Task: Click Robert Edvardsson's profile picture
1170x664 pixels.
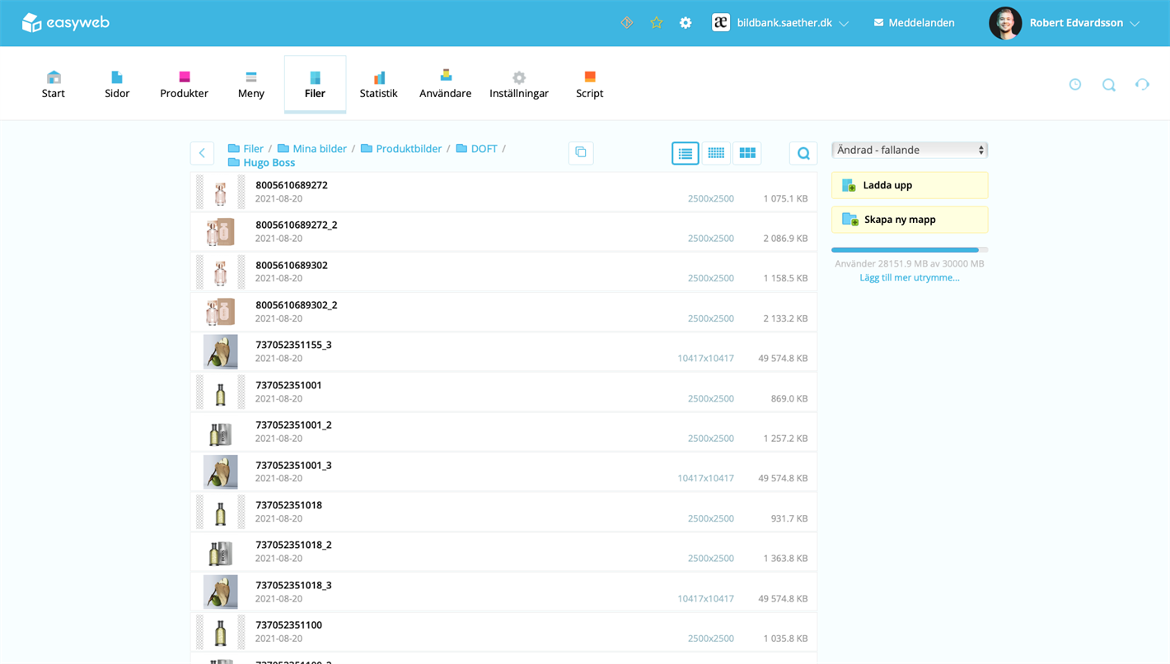Action: (x=1005, y=23)
